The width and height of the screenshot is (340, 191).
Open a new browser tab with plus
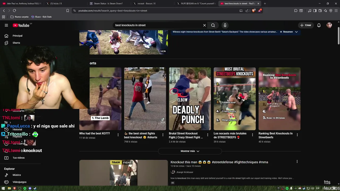[265, 3]
